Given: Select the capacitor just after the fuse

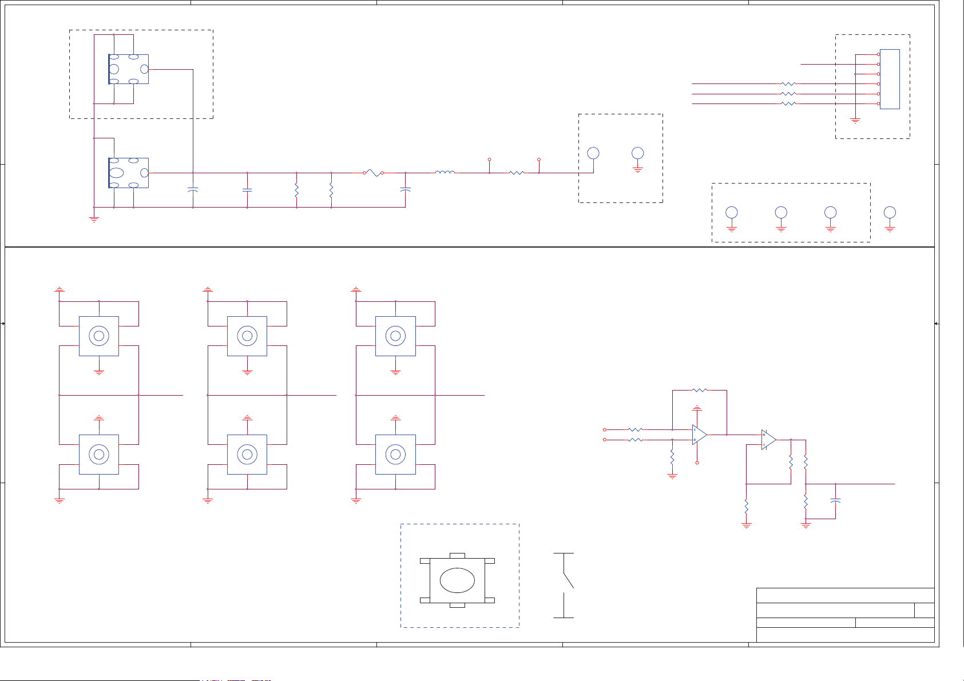Looking at the screenshot, I should point(405,189).
